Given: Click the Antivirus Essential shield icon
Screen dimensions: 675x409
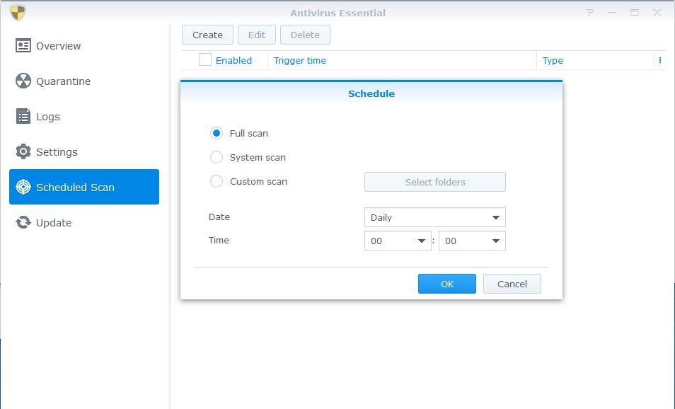Looking at the screenshot, I should 18,13.
